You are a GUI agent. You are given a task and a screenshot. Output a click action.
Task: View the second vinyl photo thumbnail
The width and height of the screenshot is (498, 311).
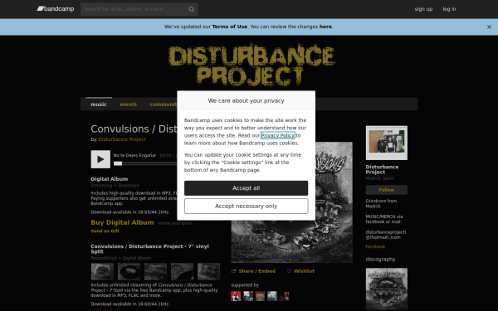[129, 272]
